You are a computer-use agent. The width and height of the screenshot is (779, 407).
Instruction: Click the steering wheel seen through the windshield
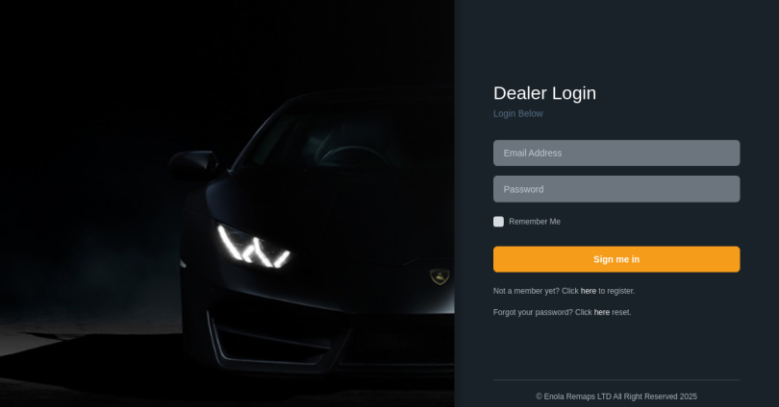tap(352, 156)
